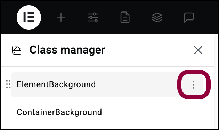Click the panel's right-edge scrollbar

click(x=216, y=81)
